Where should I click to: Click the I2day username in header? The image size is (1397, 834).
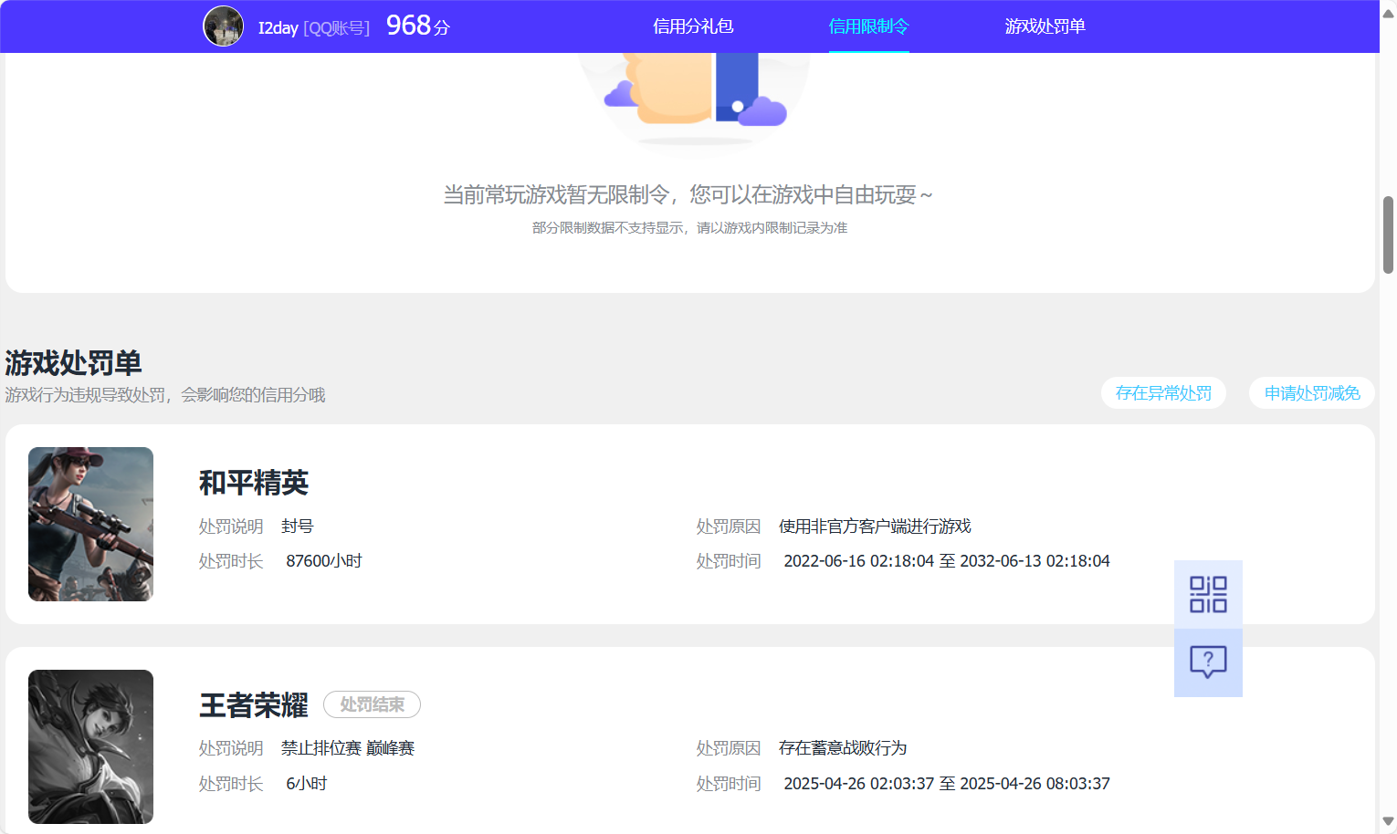pyautogui.click(x=278, y=28)
